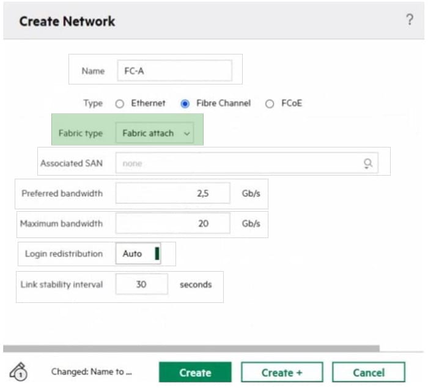Click the Create + button
Viewport: 428px width, 388px height.
tap(282, 372)
